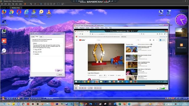The image size is (189, 106).
Task: Open the disc image desktop icon
Action: pyautogui.click(x=4, y=52)
